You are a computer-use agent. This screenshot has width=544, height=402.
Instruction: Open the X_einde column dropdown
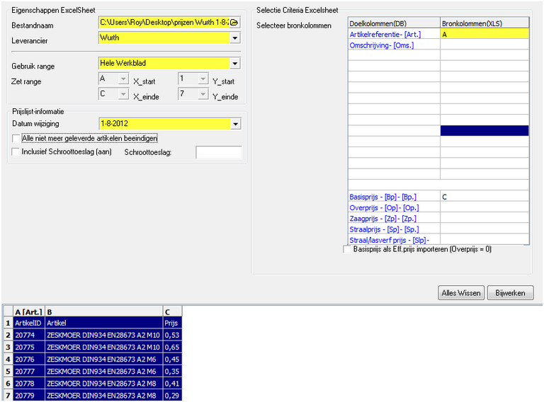[123, 94]
